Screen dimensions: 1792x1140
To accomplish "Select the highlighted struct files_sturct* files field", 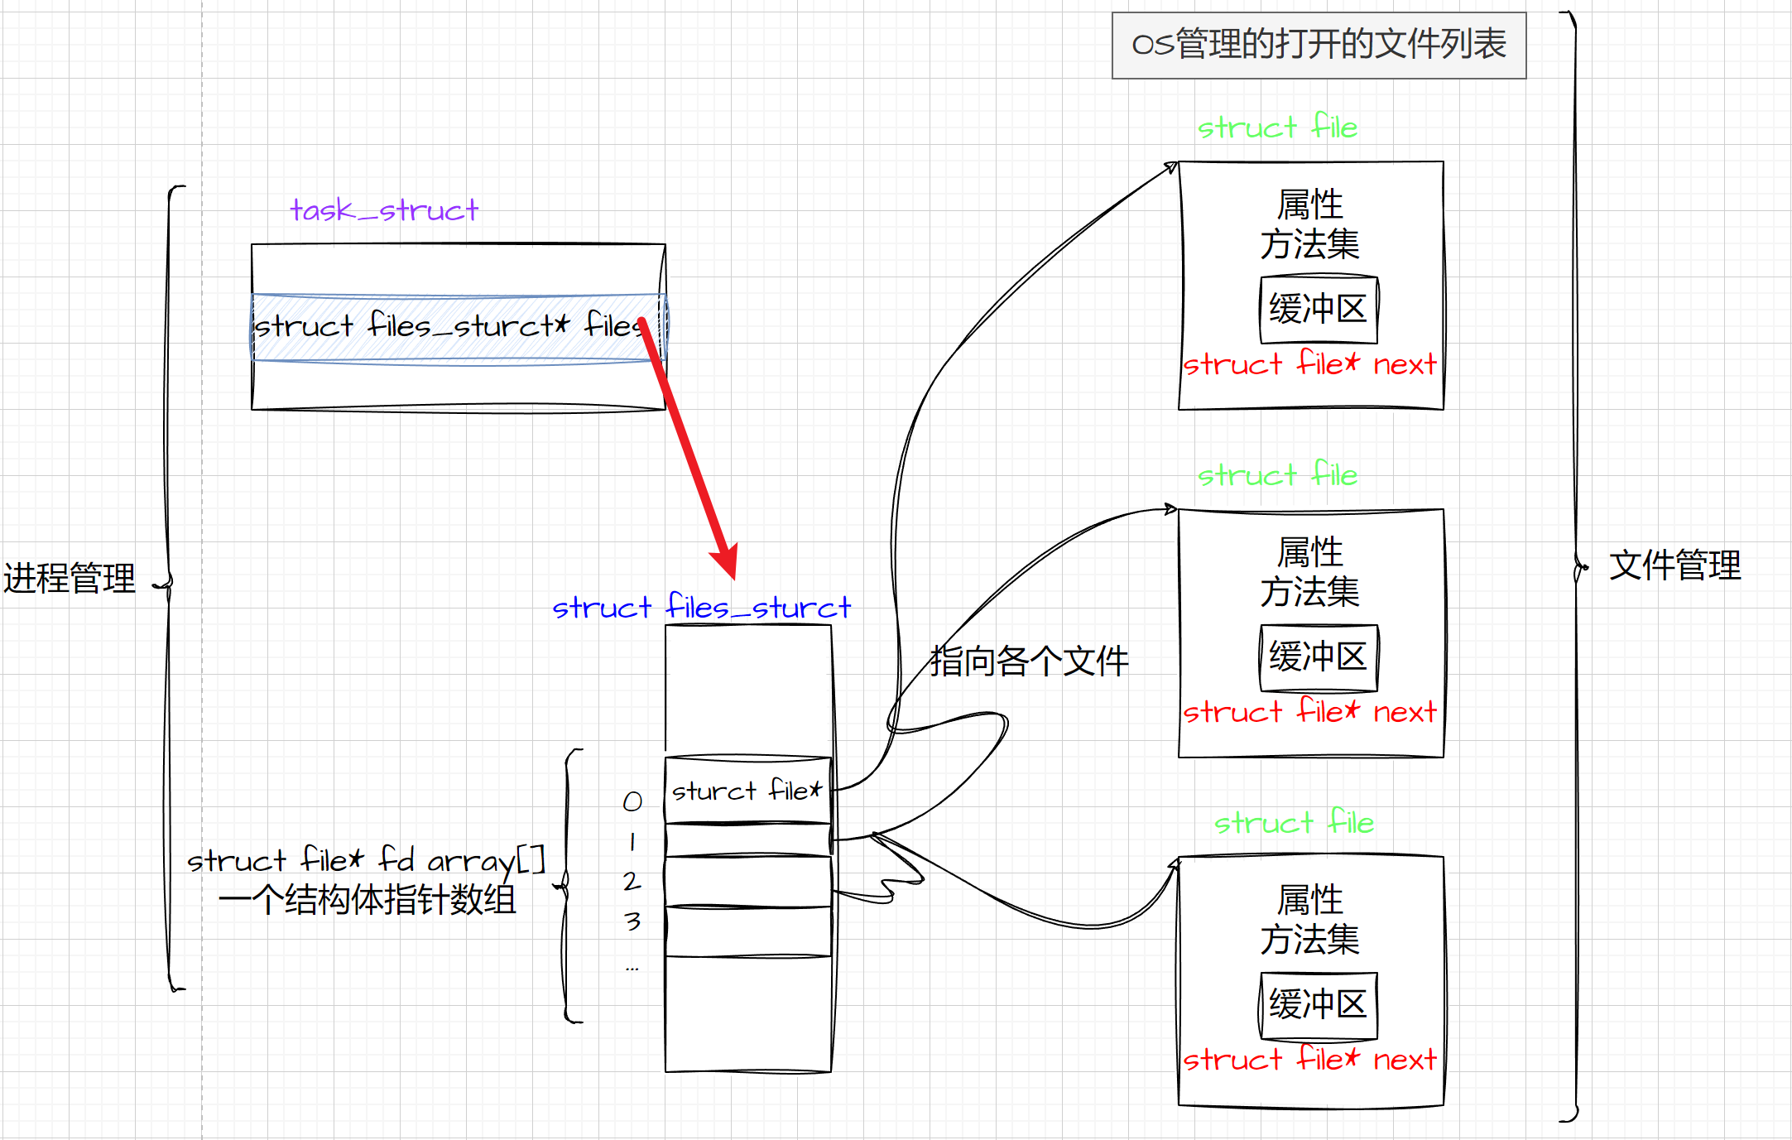I will pyautogui.click(x=459, y=327).
